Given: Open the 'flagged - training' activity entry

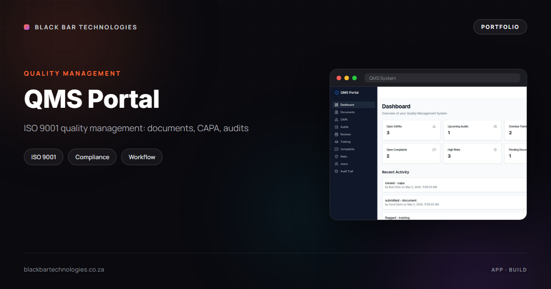Looking at the screenshot, I should coord(454,216).
